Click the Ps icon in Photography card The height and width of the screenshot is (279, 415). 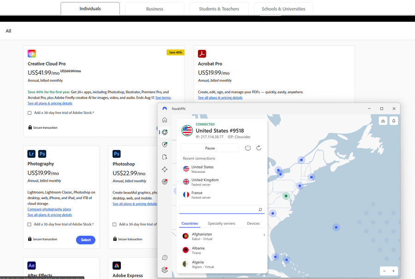coord(42,154)
